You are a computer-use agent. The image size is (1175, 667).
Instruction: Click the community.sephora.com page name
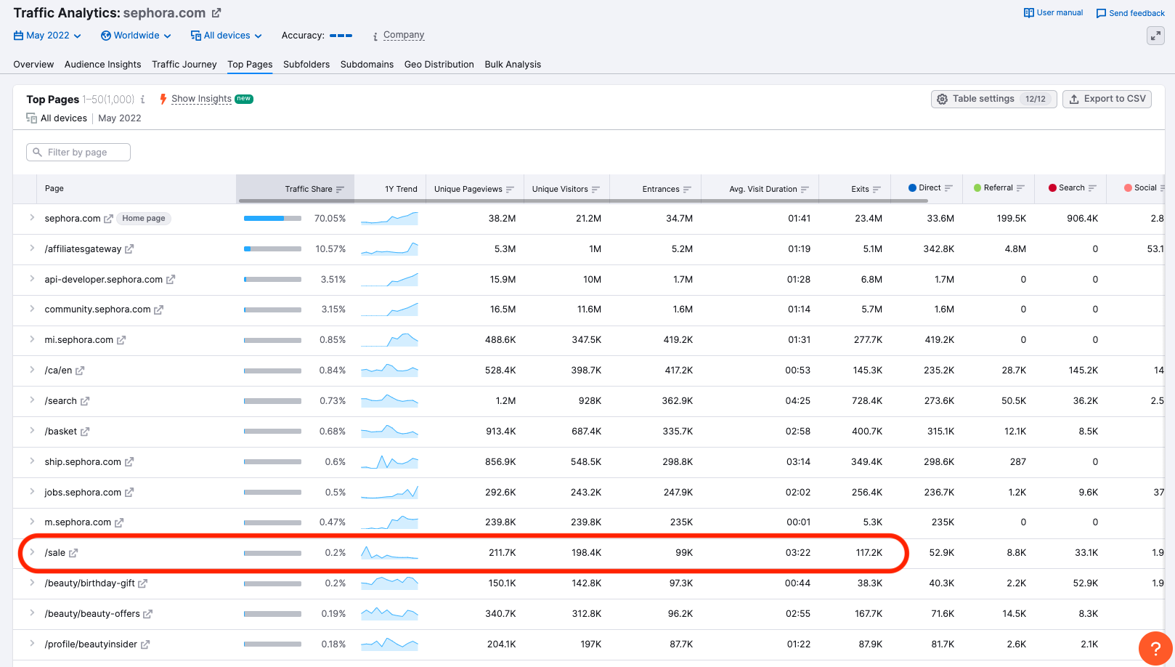click(97, 310)
